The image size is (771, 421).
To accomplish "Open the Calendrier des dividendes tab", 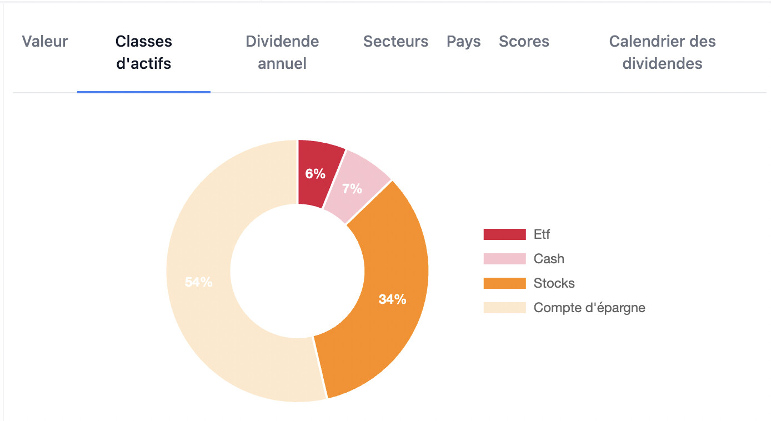I will pyautogui.click(x=662, y=53).
